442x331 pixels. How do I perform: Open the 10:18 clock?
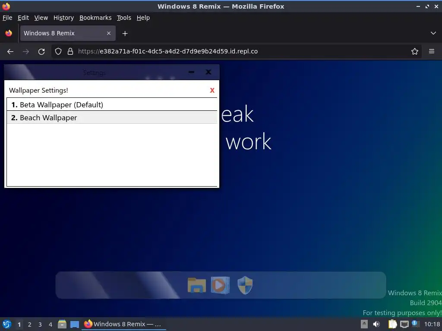tap(432, 324)
